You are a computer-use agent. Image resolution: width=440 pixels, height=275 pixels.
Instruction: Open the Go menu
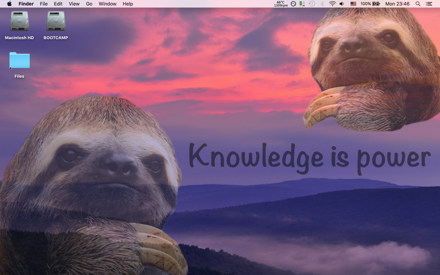point(89,4)
